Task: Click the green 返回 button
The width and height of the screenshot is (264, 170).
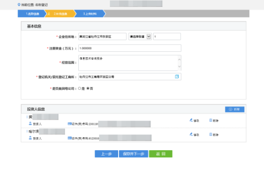Action: tap(161, 154)
